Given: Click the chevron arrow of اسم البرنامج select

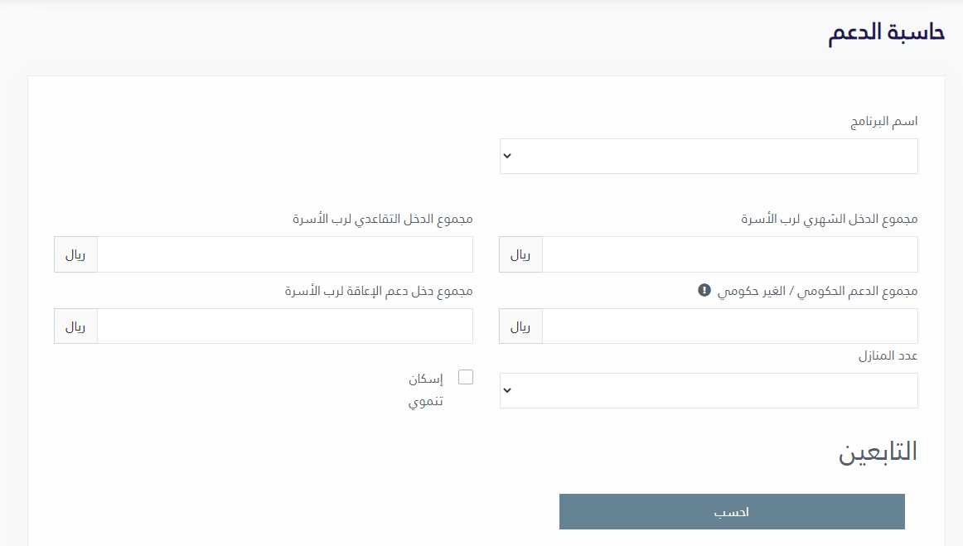Looking at the screenshot, I should click(507, 156).
